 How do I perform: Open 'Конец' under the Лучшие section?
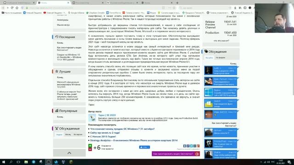[60, 77]
